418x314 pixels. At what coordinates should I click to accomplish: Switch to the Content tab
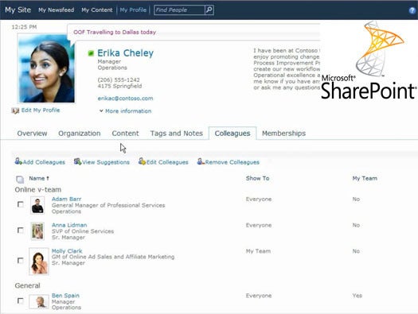pos(125,134)
